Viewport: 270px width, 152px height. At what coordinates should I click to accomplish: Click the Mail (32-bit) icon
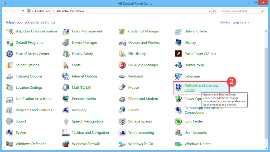click(x=66, y=88)
